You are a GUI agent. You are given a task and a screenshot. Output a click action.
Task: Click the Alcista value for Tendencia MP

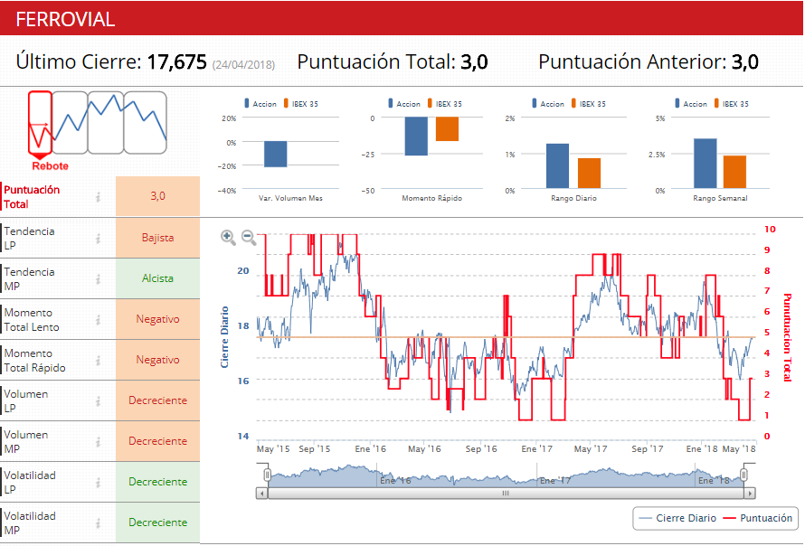click(x=157, y=278)
